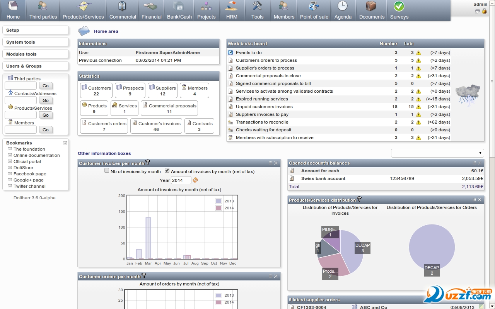Screen dimensions: 495x309
Task: Toggle the 2013 series legend box in invoices chart
Action: (x=218, y=201)
